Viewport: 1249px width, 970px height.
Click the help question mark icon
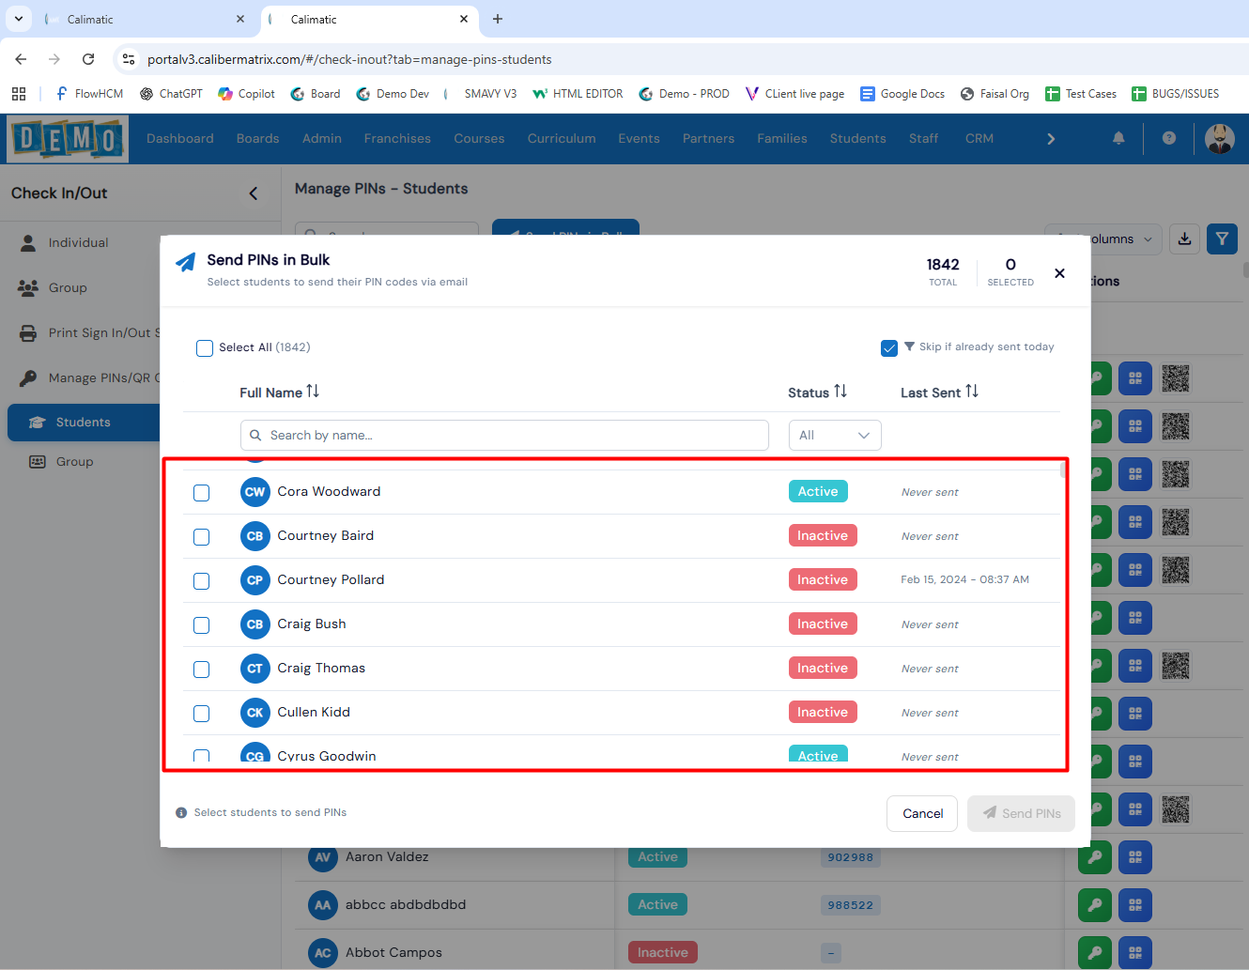click(x=1169, y=138)
